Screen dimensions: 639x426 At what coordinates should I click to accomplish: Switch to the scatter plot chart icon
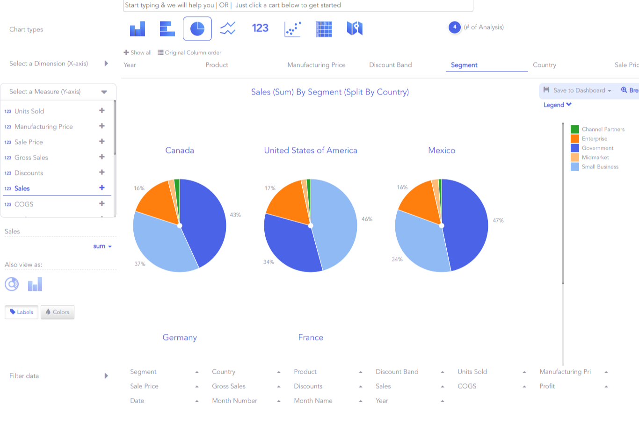pos(293,29)
